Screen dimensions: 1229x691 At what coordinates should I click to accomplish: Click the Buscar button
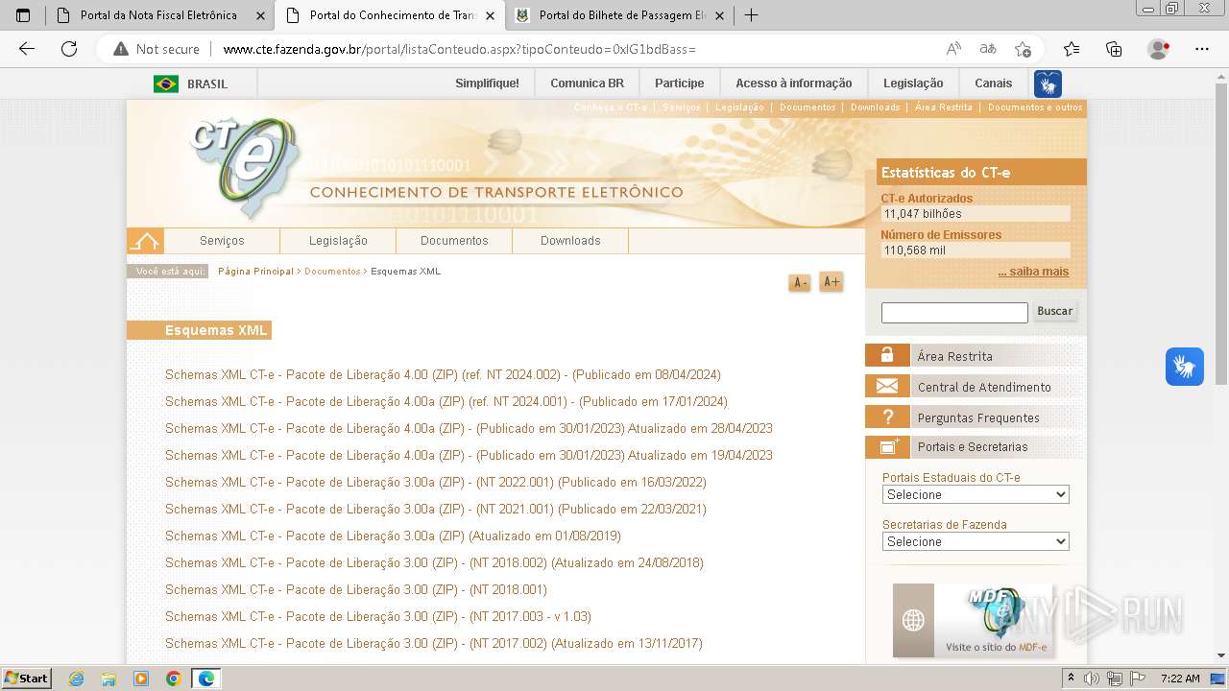click(1054, 311)
